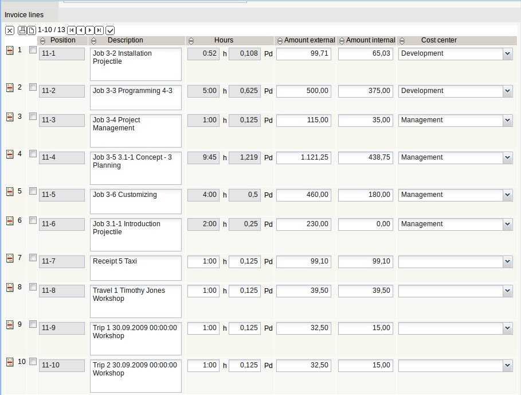Click the print icon in the list toolbar
Viewport: 521px width, 395px height.
coord(22,30)
